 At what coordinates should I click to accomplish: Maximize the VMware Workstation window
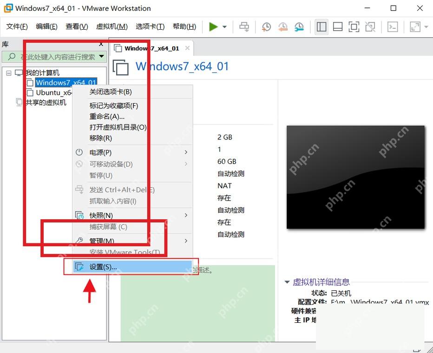(x=394, y=8)
